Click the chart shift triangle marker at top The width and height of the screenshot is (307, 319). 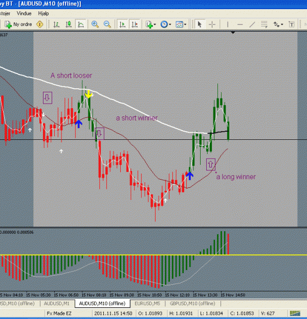click(233, 32)
